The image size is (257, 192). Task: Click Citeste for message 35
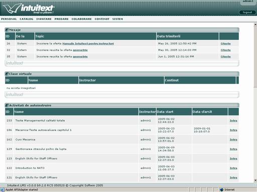(225, 56)
